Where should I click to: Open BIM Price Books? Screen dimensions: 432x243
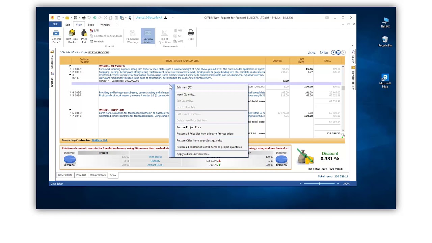tap(72, 36)
